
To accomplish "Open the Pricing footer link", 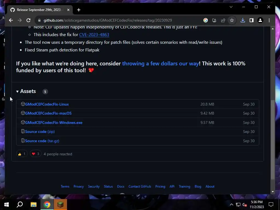I will pyautogui.click(x=160, y=186).
